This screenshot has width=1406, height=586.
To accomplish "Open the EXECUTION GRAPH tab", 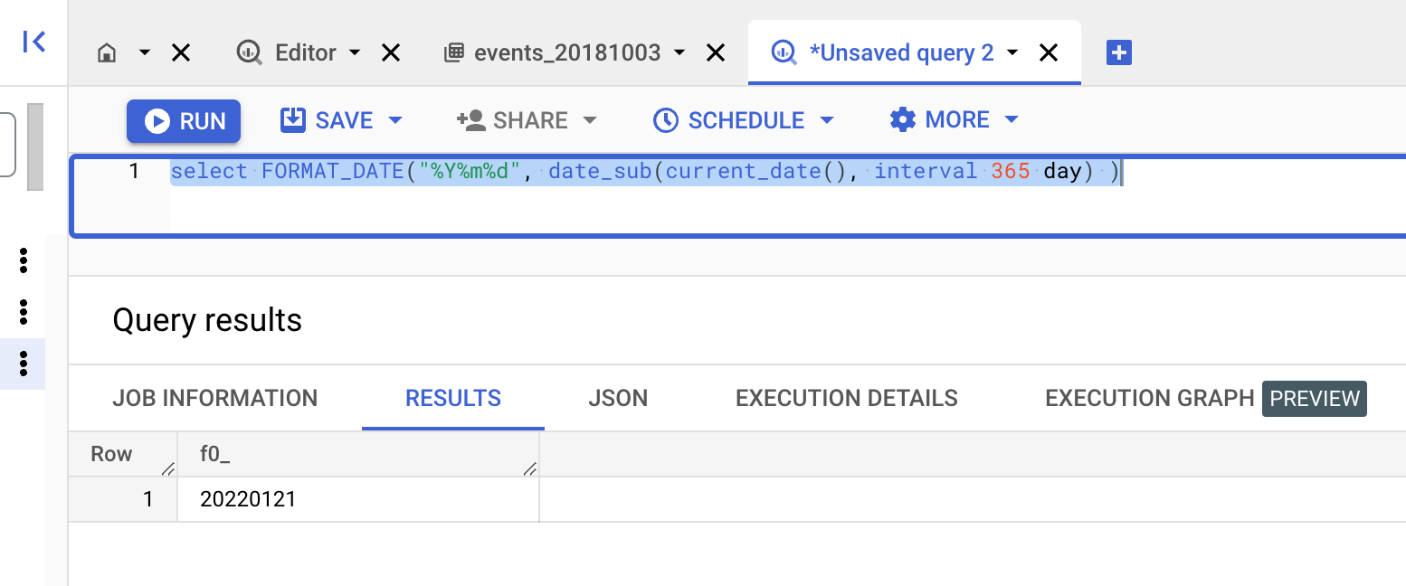I will 1149,398.
